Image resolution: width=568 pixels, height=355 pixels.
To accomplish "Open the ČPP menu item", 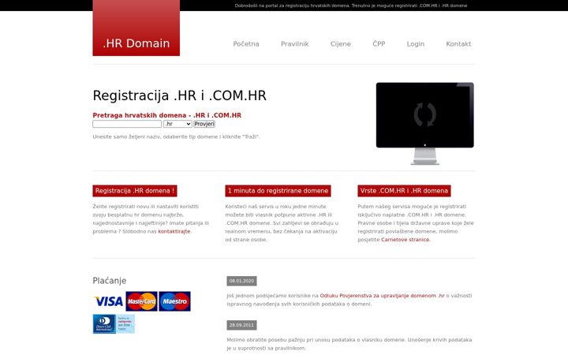I will pos(379,44).
